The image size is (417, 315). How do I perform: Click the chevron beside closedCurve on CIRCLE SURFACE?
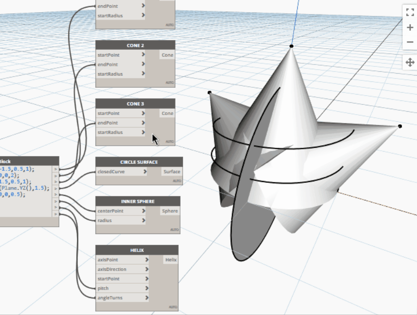145,172
